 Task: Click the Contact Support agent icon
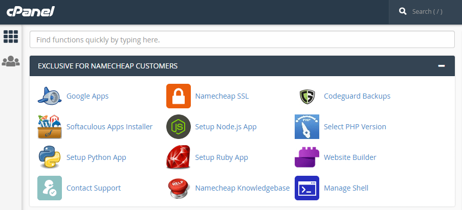[50, 188]
